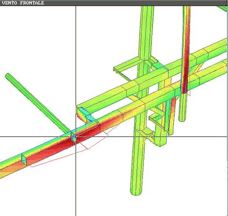The width and height of the screenshot is (228, 216).
Task: Click the blue section cut on lower-left beam
Action: (24, 159)
